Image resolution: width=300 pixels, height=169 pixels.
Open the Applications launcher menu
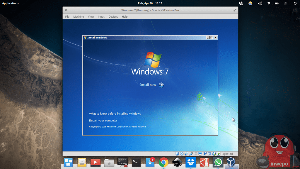(x=10, y=3)
